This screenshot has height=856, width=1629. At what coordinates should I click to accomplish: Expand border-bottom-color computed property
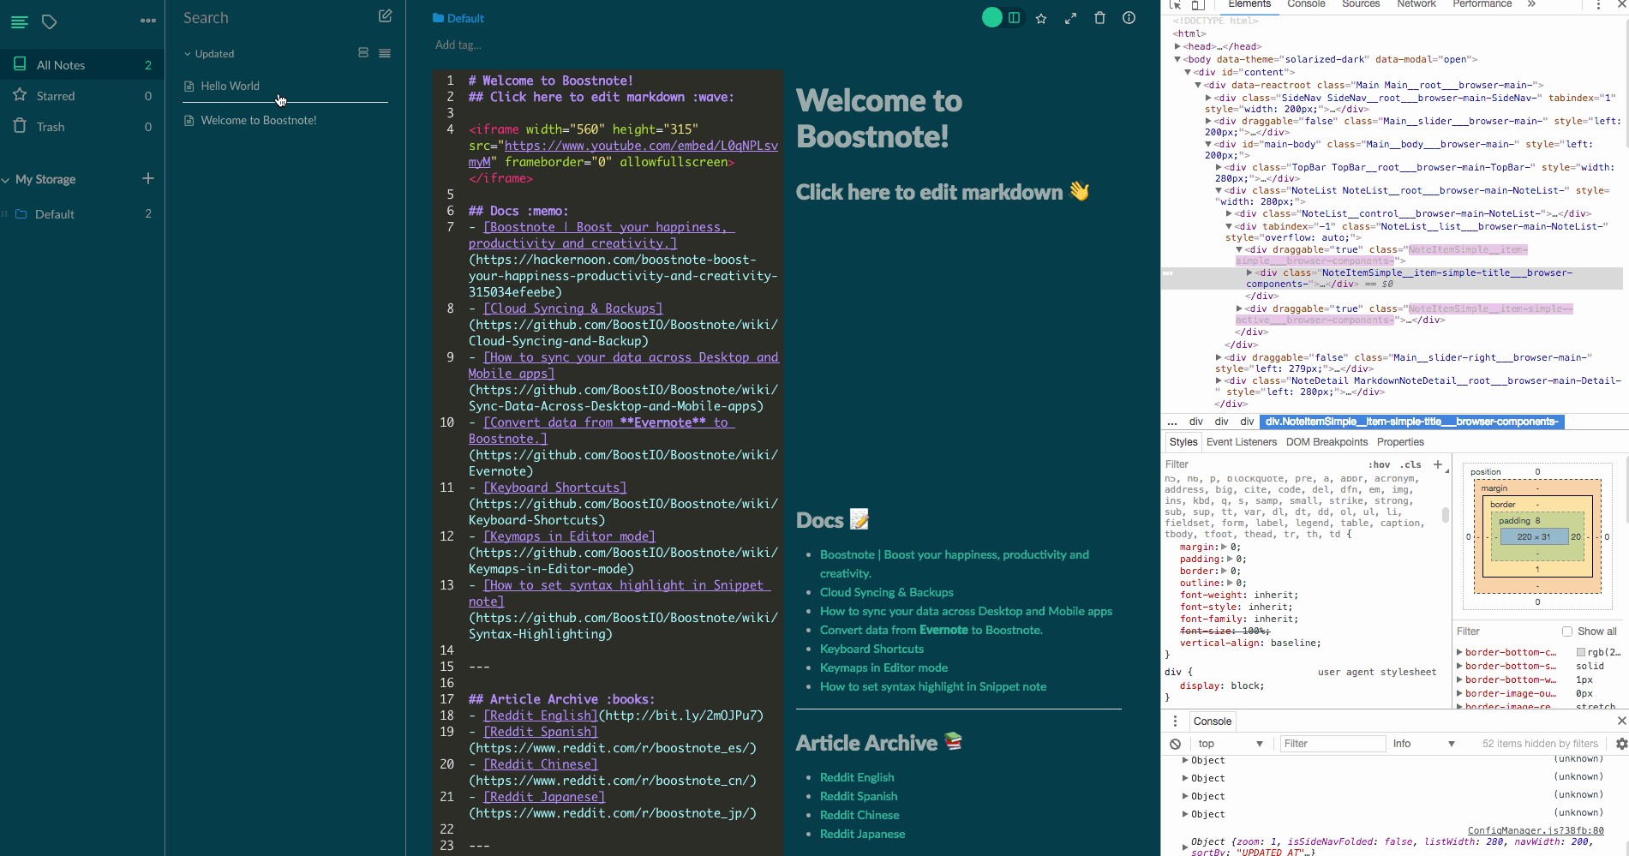(x=1459, y=652)
